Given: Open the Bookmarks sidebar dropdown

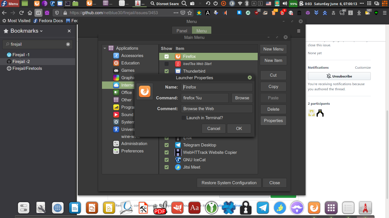Looking at the screenshot, I should (x=41, y=31).
